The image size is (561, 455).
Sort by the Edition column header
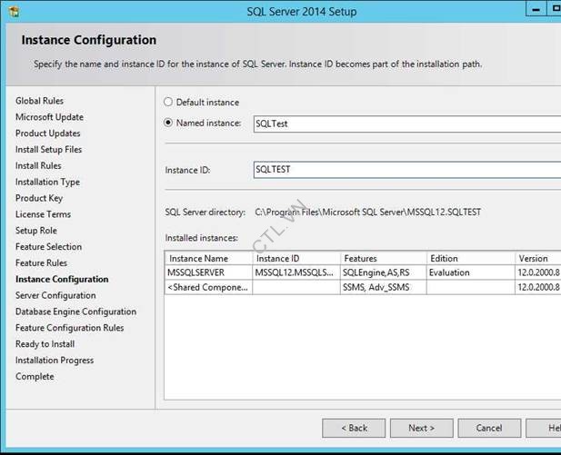[470, 258]
